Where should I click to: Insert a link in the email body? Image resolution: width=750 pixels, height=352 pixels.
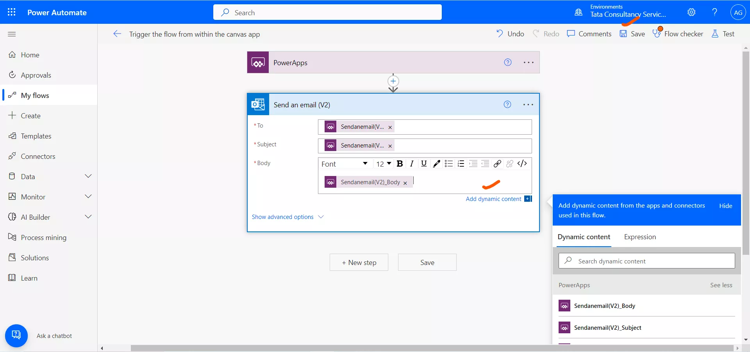click(x=497, y=164)
